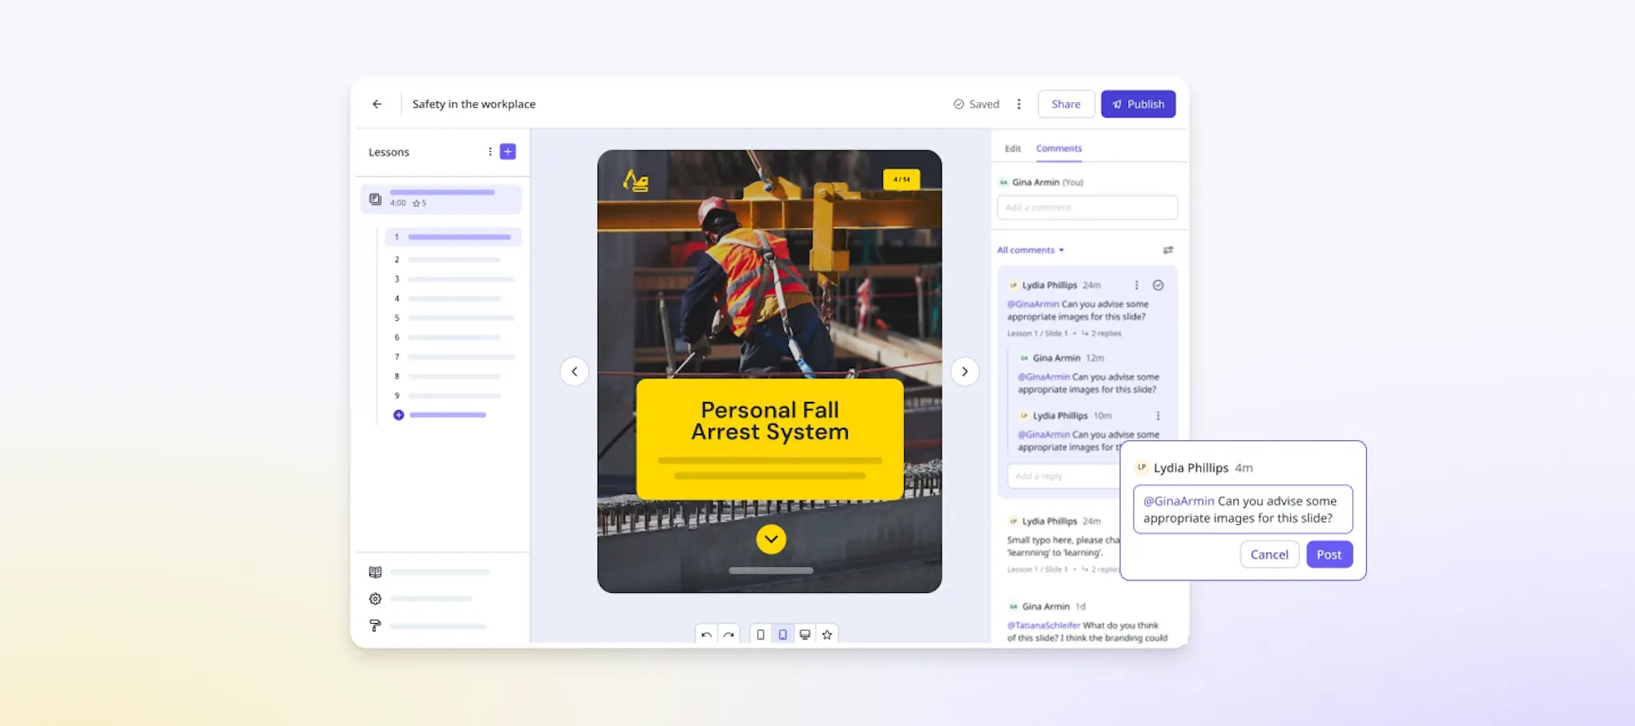Click the Safety in the workplace title
This screenshot has height=726, width=1635.
[474, 104]
